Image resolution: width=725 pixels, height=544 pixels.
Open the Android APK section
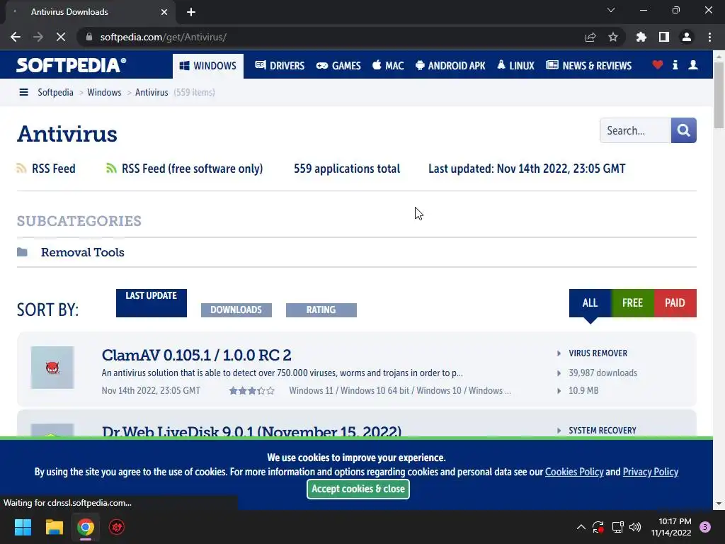point(450,66)
